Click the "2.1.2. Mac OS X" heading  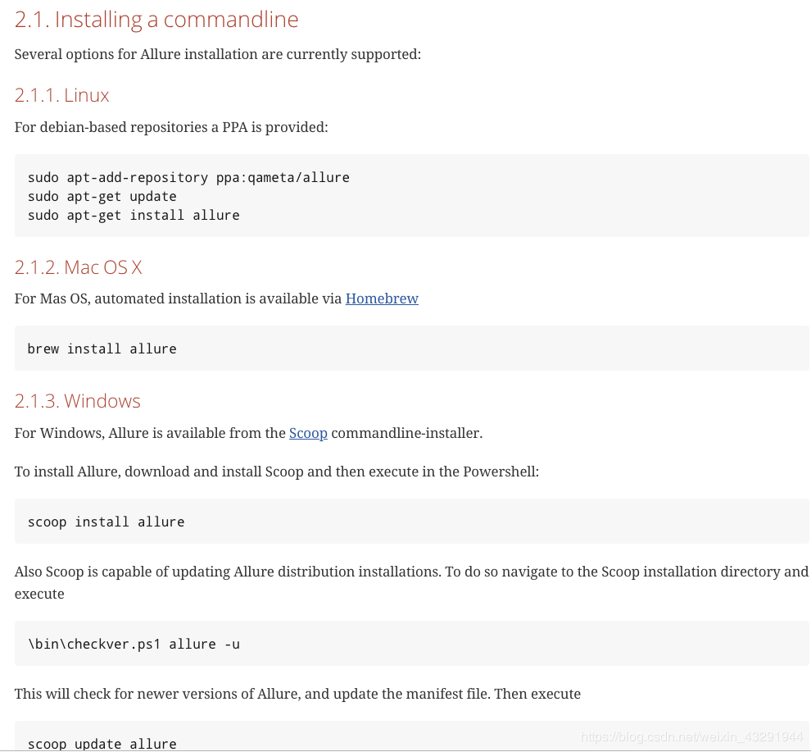tap(79, 267)
